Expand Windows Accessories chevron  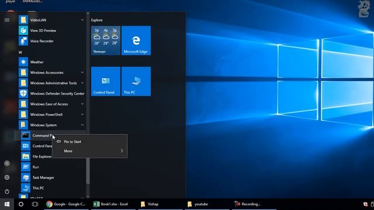click(x=82, y=72)
